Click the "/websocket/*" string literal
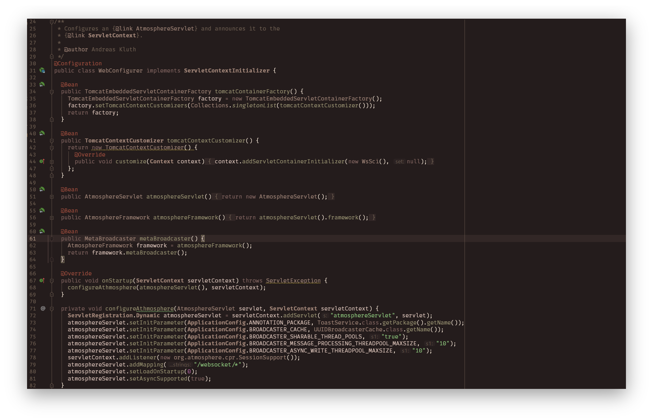The image size is (653, 420). click(218, 365)
